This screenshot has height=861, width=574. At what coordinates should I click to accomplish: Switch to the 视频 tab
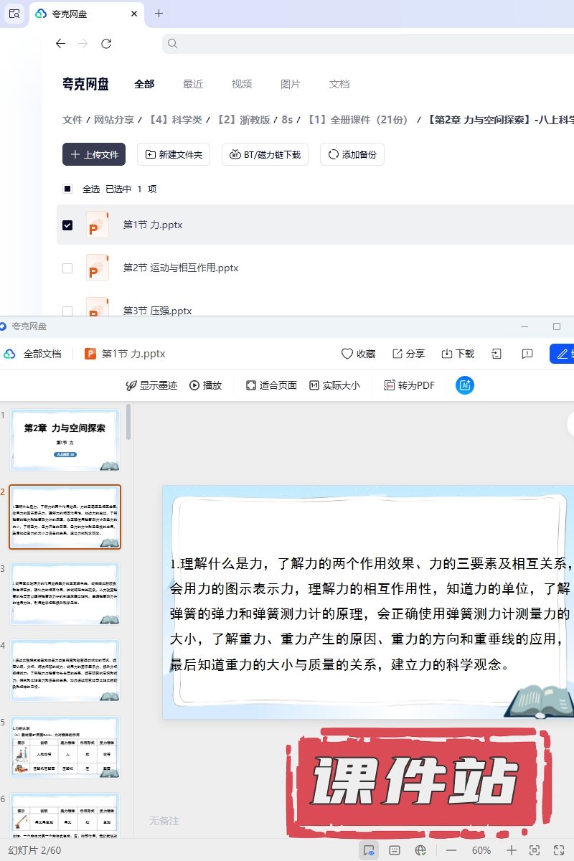(242, 84)
